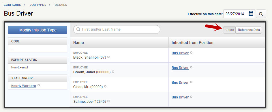Viewport: 272px width, 112px height.
Task: Click info circle beside last Bus Driver link
Action: (191, 96)
